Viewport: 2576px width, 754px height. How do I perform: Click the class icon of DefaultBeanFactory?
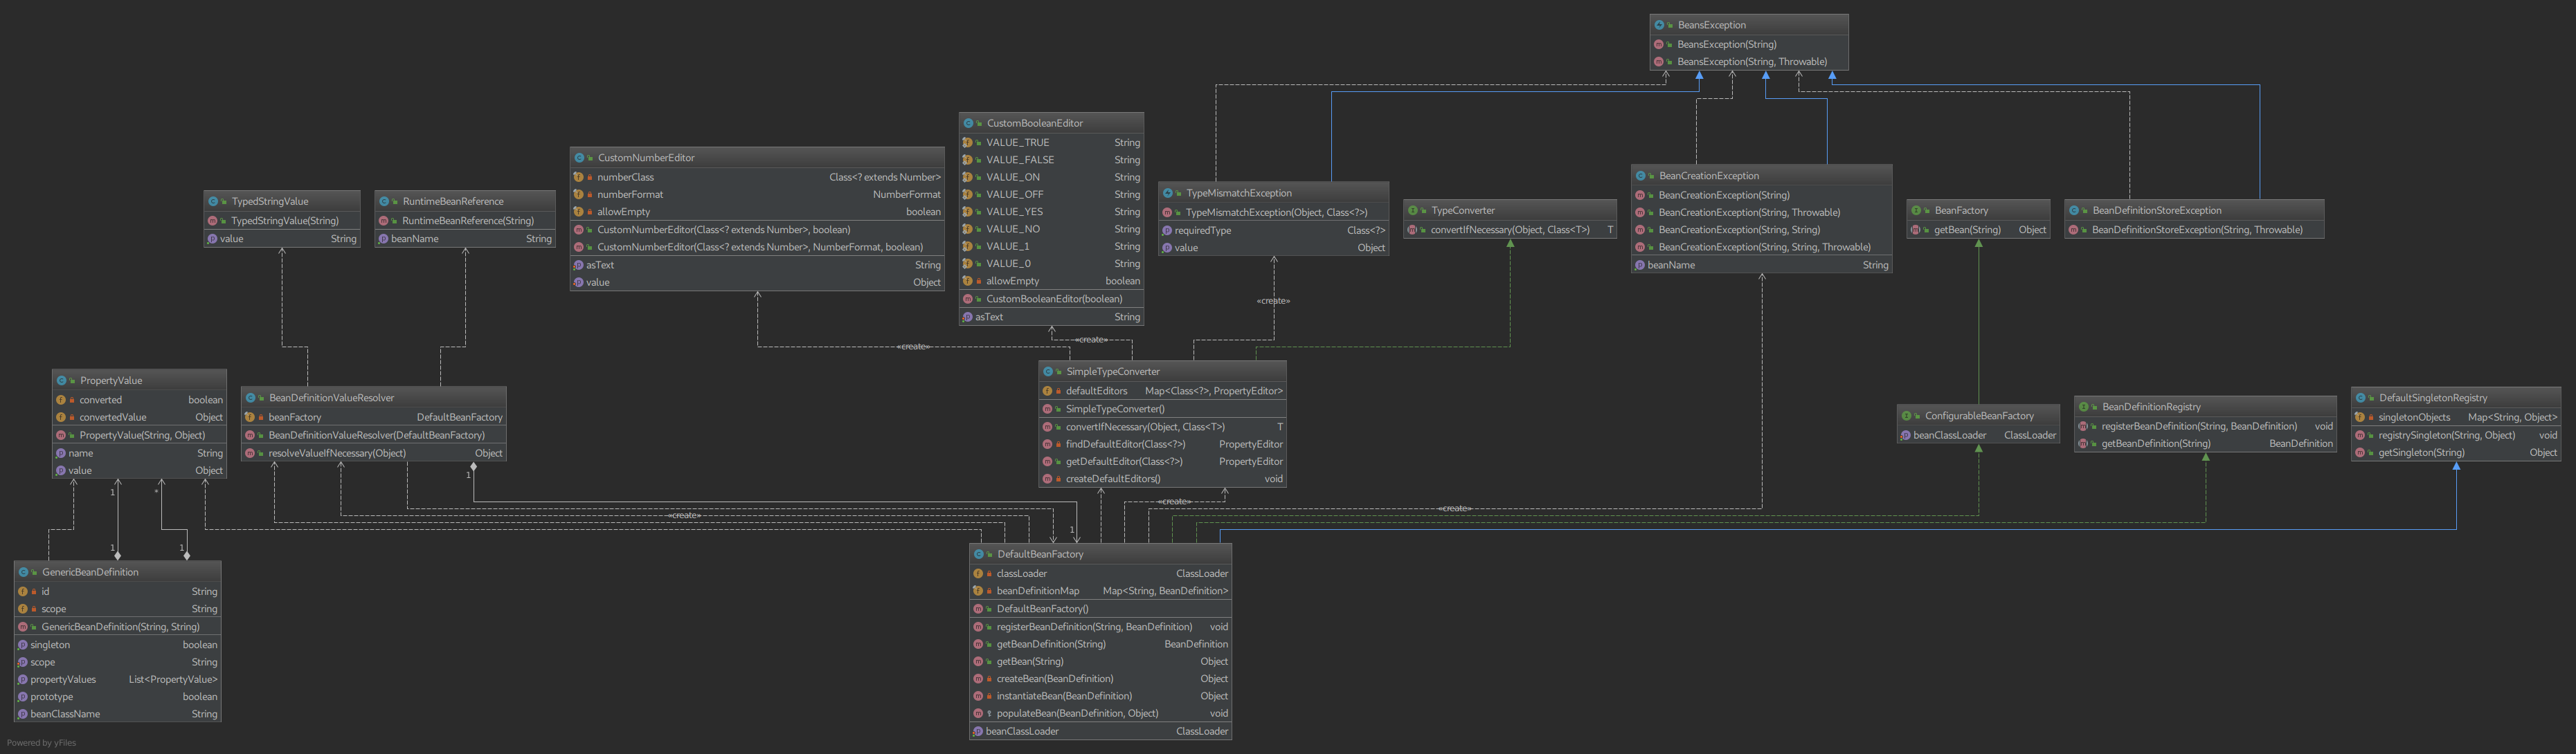click(x=979, y=554)
